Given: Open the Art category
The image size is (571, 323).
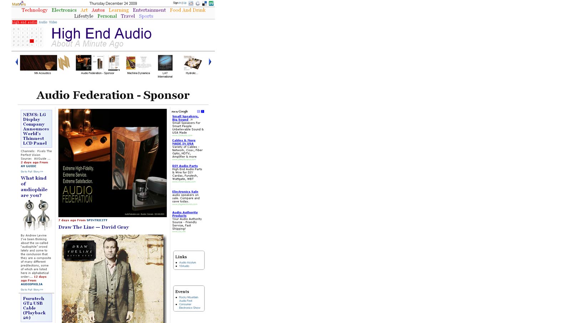Looking at the screenshot, I should coord(84,10).
